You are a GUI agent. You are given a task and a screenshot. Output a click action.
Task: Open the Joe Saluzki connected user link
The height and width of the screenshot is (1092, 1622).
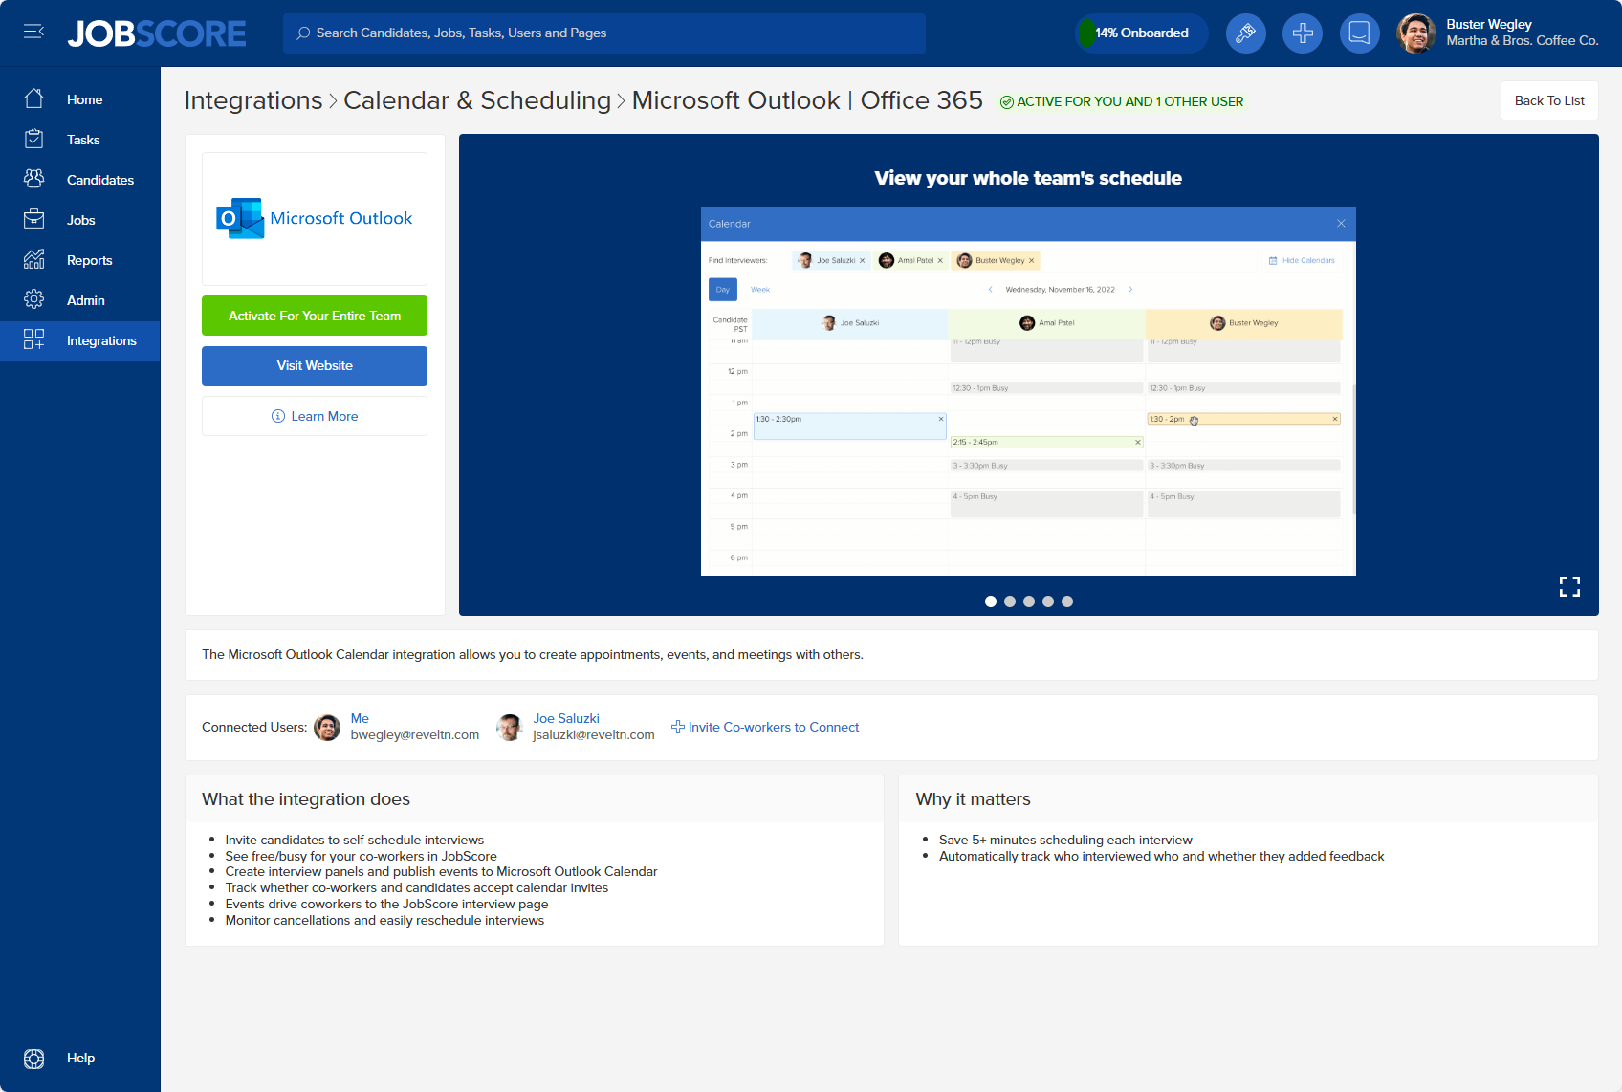pyautogui.click(x=566, y=719)
